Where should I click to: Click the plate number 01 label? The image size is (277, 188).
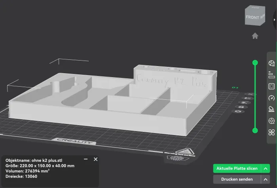(x=235, y=87)
